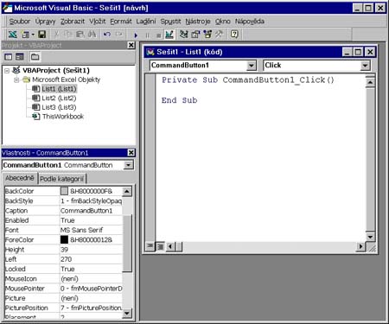Toggle Folders icon in Project panel
Image resolution: width=389 pixels, height=324 pixels.
pos(35,57)
